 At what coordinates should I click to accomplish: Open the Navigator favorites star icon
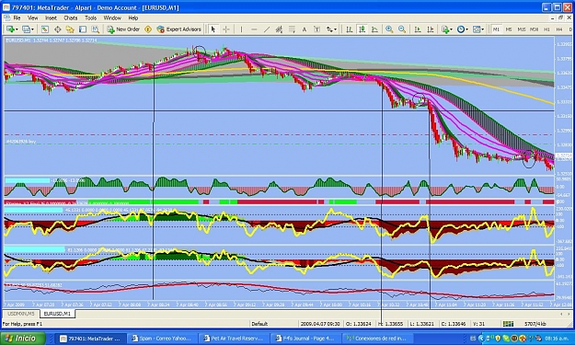click(x=70, y=29)
